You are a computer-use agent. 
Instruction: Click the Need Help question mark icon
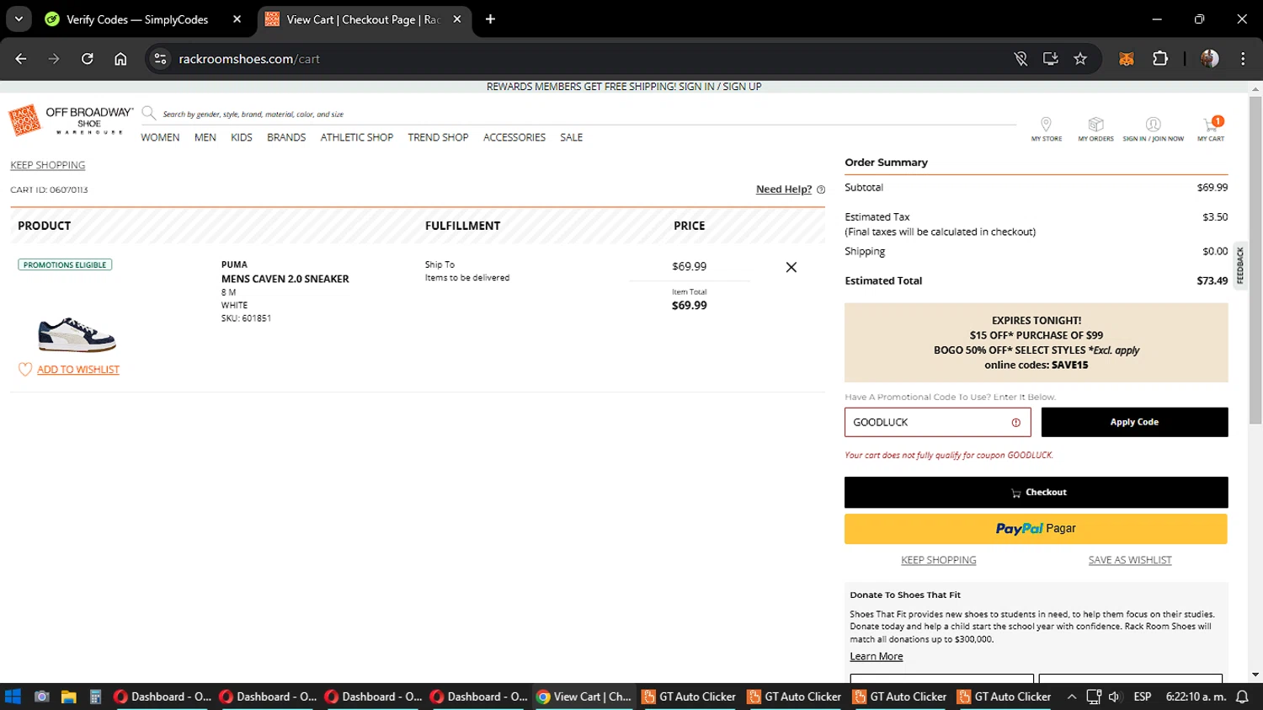tap(821, 190)
